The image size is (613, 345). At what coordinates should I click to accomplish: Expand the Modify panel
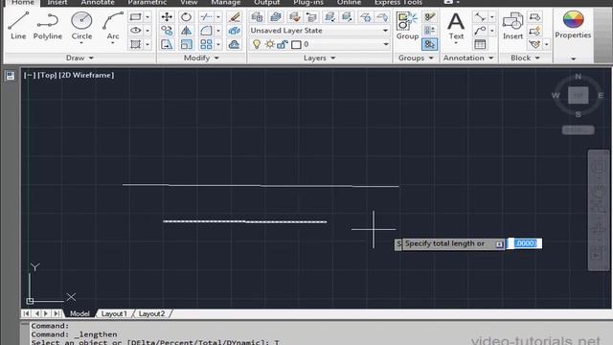pyautogui.click(x=201, y=57)
